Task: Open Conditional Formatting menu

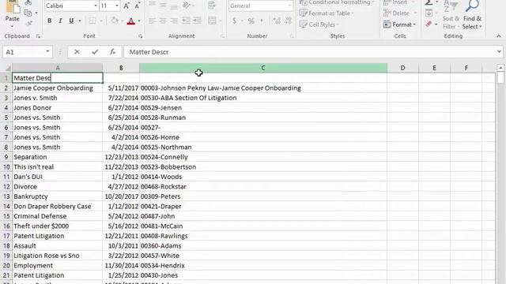Action: 337,3
